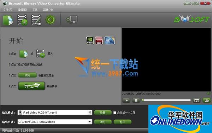Open the green gear settings icon

point(51,20)
